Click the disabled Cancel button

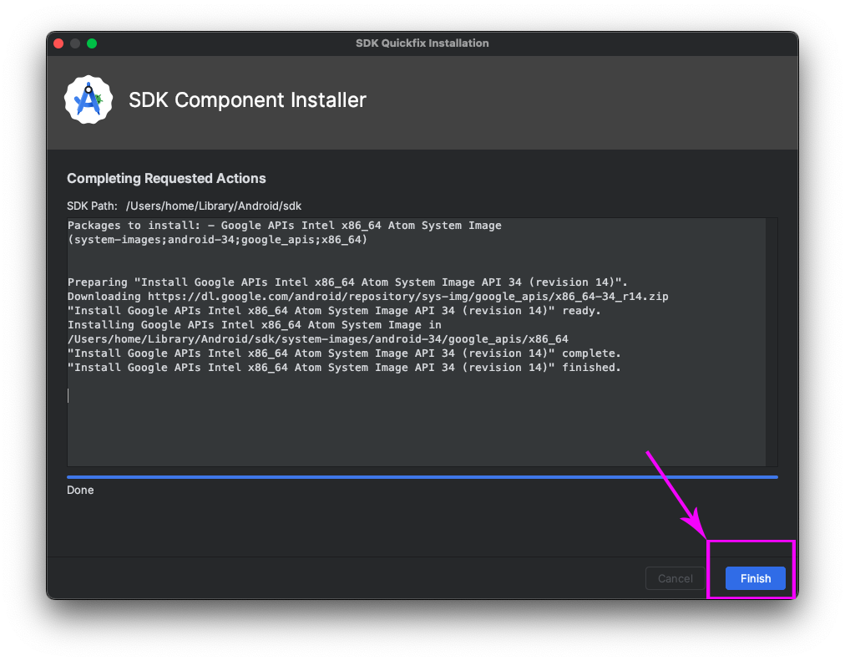point(675,578)
